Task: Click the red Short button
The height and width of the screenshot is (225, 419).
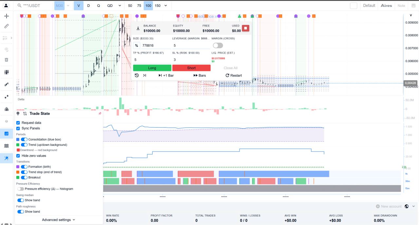Action: 191,68
